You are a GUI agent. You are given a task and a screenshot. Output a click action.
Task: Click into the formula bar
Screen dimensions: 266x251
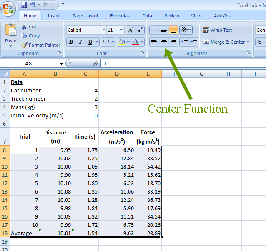coord(183,64)
